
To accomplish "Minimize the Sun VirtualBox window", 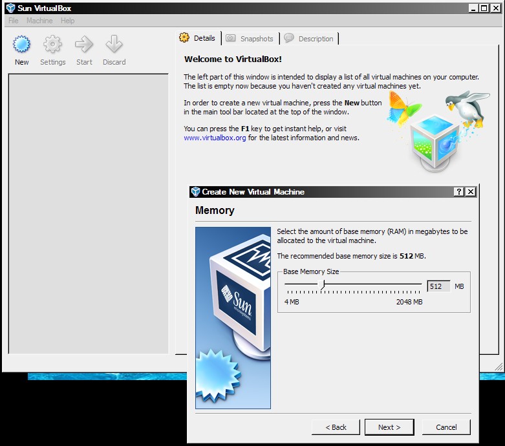I will pos(473,8).
